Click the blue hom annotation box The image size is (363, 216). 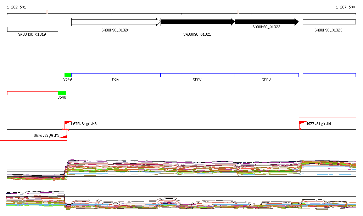pyautogui.click(x=116, y=75)
